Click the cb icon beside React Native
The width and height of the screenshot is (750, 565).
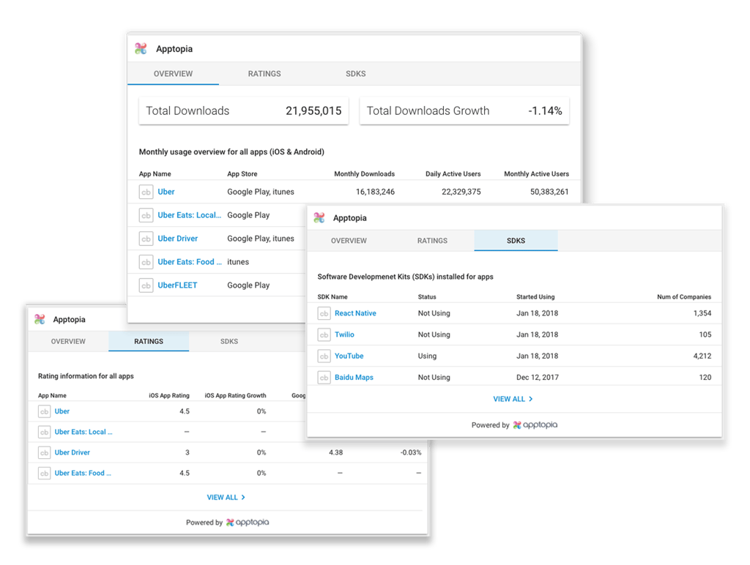[323, 313]
